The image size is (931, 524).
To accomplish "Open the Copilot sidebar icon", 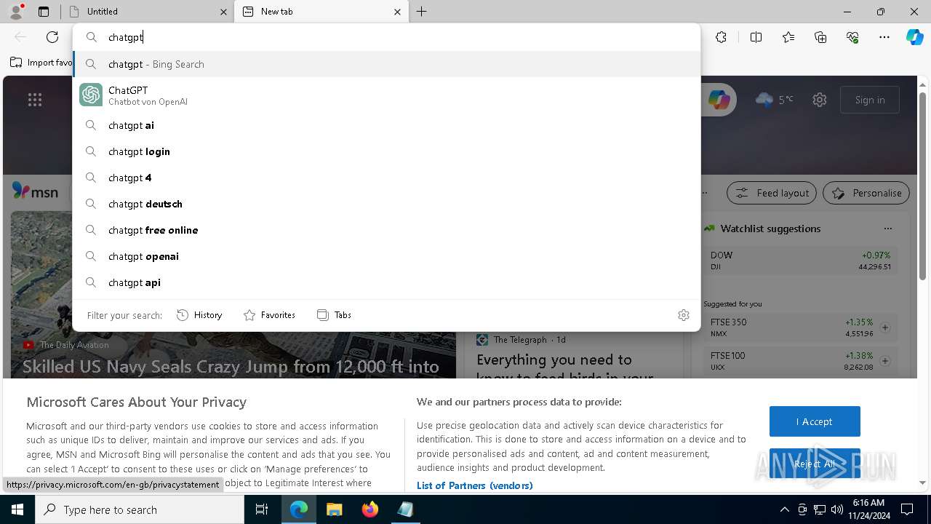I will tap(914, 37).
